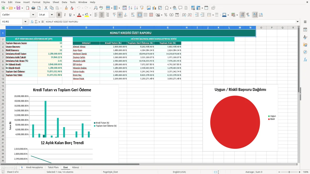This screenshot has height=174, width=310.
Task: Run the Spelling check icon
Action: (101, 8)
